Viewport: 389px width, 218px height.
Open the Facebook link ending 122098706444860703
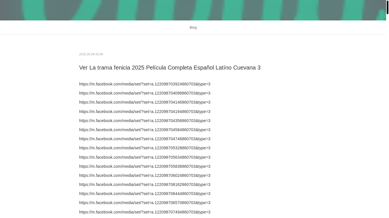click(145, 194)
